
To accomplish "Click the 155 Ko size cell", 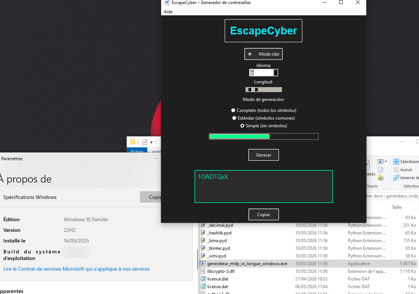I will [409, 241].
